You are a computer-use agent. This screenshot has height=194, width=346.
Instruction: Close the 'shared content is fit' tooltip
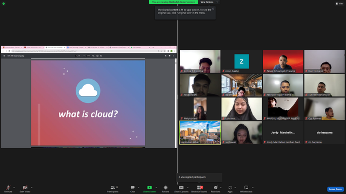click(212, 9)
